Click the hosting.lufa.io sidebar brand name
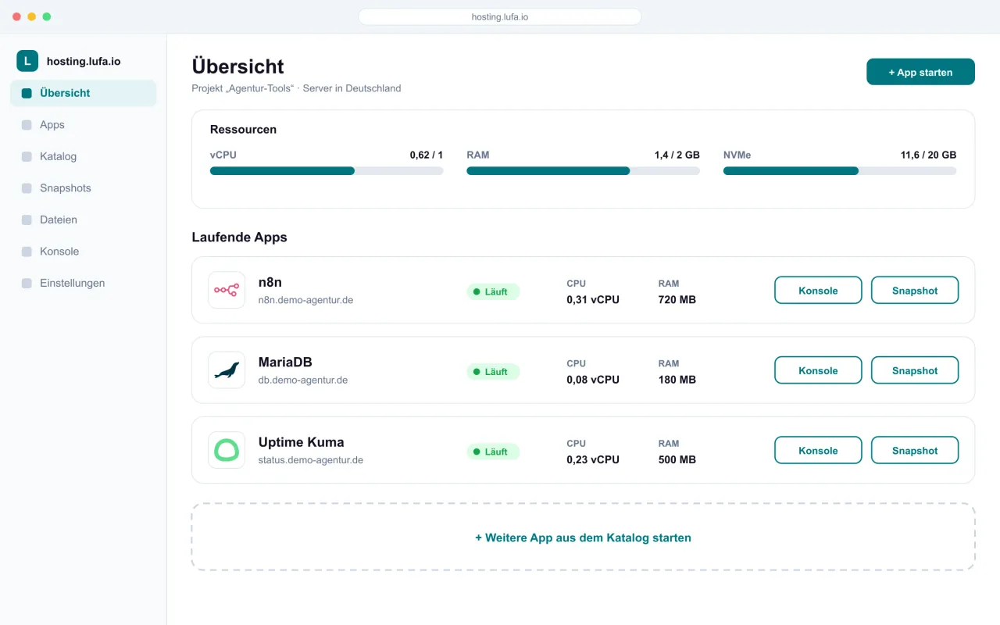1000x625 pixels. 84,61
